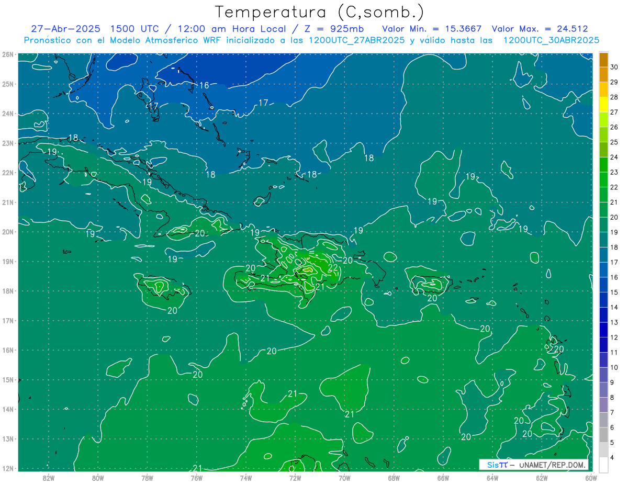Click the latitude label '22N'

(x=7, y=173)
